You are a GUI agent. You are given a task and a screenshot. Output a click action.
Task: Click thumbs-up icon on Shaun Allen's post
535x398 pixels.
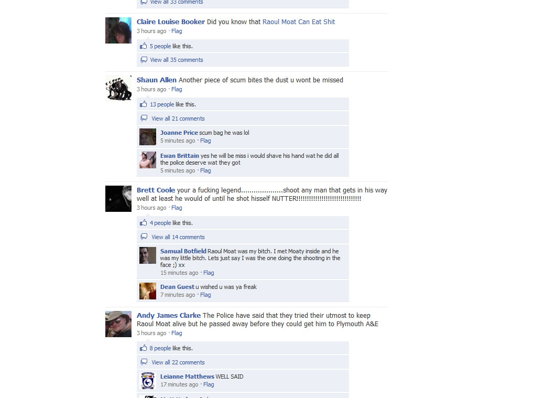(x=143, y=104)
